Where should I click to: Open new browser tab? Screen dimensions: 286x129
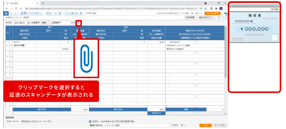click(43, 3)
